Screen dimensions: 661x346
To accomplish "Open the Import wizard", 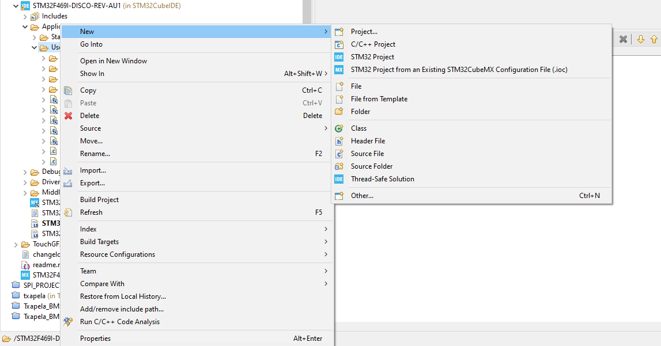I will coord(92,170).
